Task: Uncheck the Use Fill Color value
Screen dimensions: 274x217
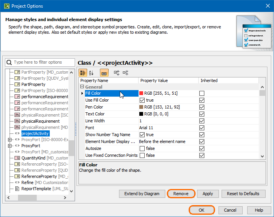Action: click(142, 100)
